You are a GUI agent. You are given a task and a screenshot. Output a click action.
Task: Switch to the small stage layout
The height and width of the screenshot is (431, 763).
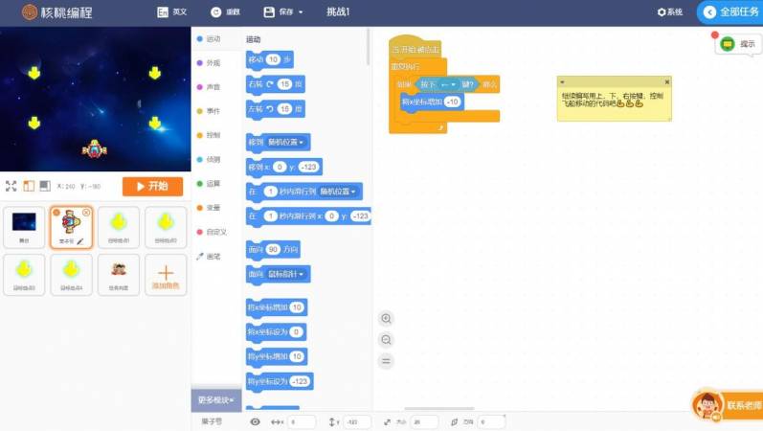[x=28, y=186]
